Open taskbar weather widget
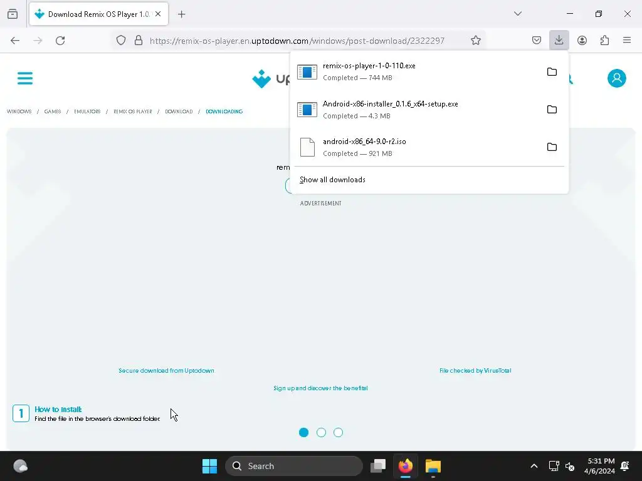This screenshot has width=642, height=481. point(21,466)
